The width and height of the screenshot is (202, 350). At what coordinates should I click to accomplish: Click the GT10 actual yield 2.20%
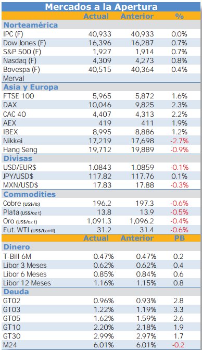(104, 327)
